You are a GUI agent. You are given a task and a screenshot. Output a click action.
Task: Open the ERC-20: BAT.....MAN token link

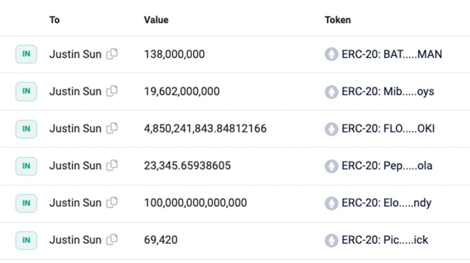click(x=391, y=54)
